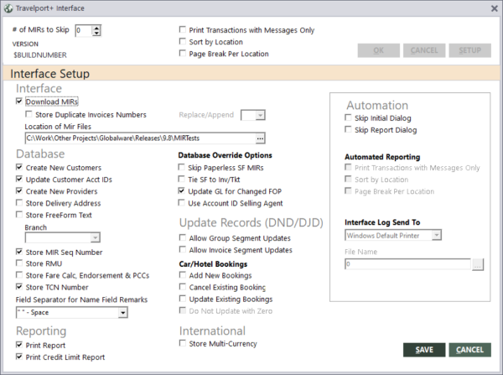
Task: Click Automated Reporting Print Transactions with Messages Only
Action: [348, 167]
